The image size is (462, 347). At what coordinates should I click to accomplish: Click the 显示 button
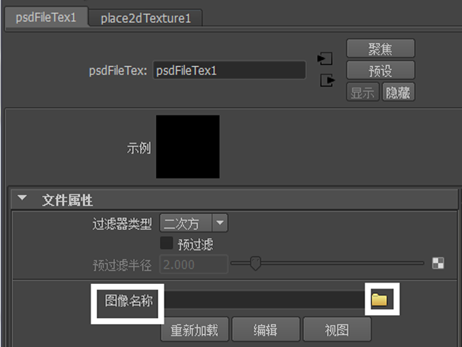click(x=363, y=92)
